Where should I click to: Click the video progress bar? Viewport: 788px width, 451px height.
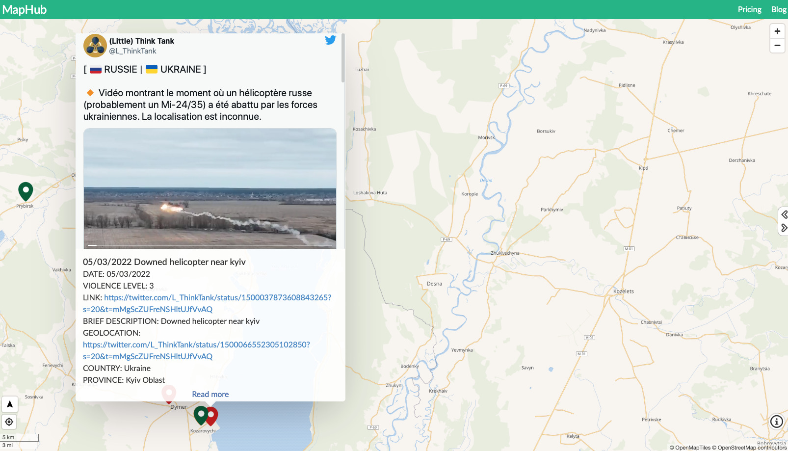point(210,245)
